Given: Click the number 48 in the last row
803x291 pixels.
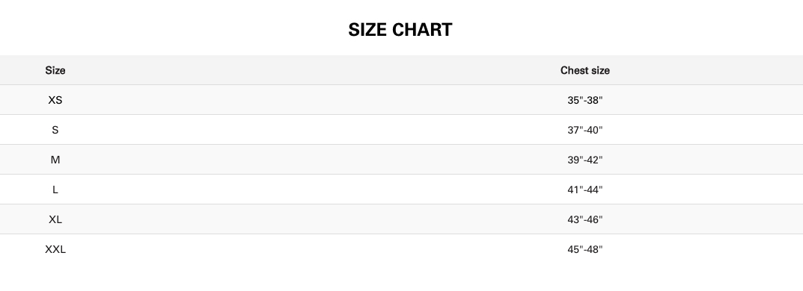Looking at the screenshot, I should (593, 250).
